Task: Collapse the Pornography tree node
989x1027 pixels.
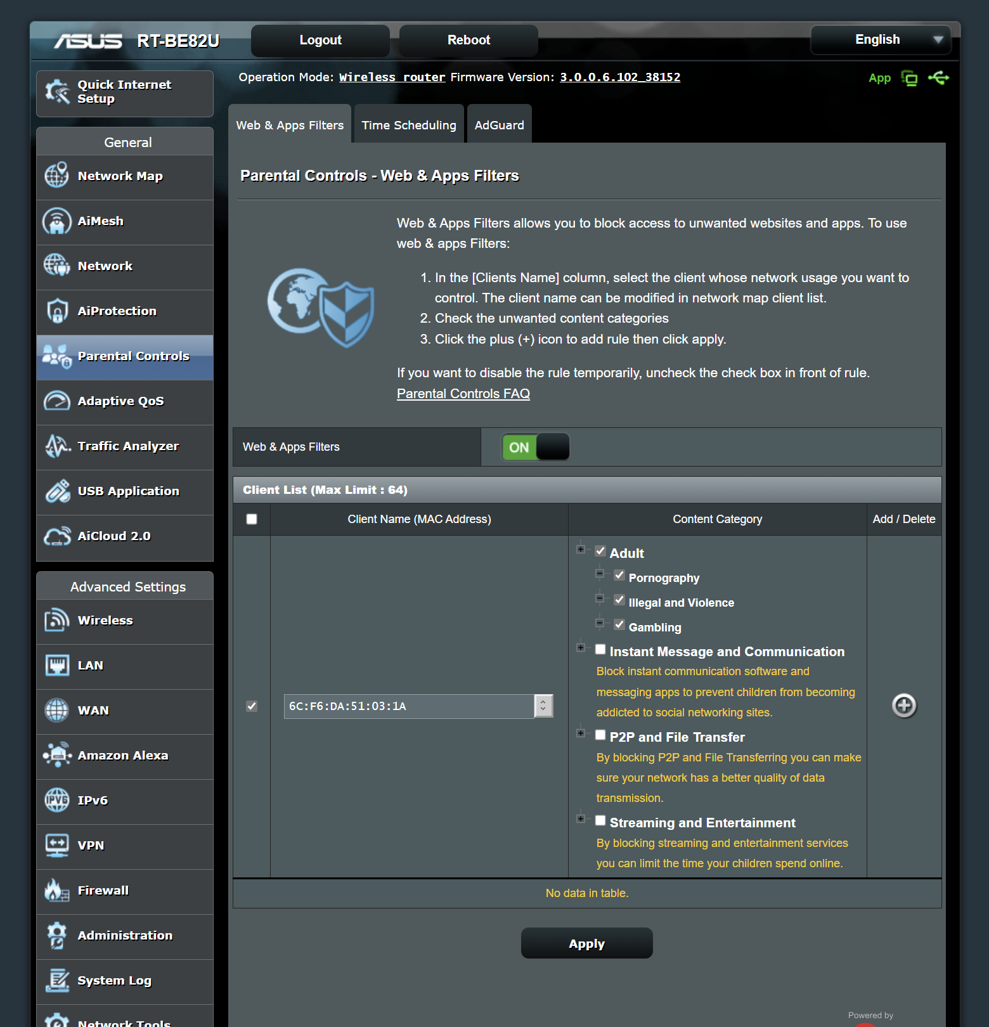Action: [599, 573]
